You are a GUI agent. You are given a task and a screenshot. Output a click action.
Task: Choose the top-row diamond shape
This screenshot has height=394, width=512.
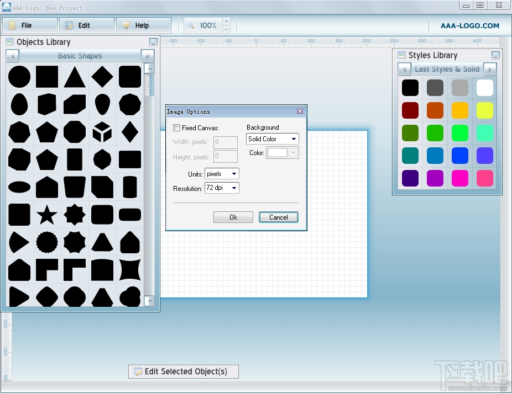[x=102, y=77]
